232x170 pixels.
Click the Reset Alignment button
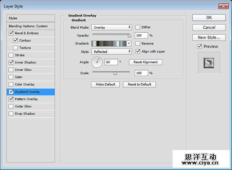pos(146,62)
